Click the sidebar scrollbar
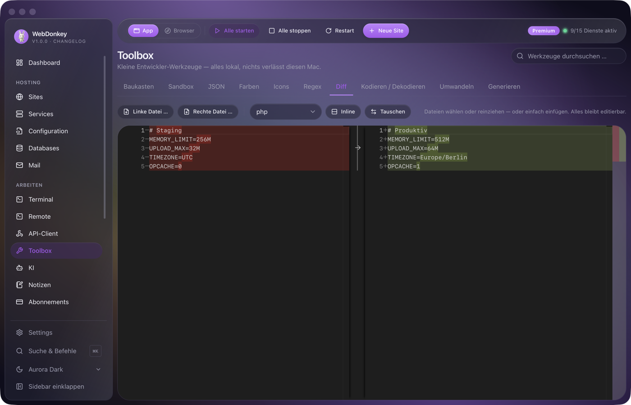The width and height of the screenshot is (631, 405). [x=105, y=137]
